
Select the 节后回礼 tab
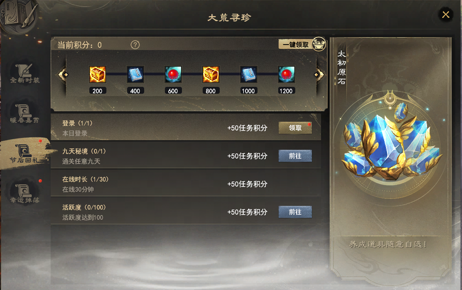point(25,154)
